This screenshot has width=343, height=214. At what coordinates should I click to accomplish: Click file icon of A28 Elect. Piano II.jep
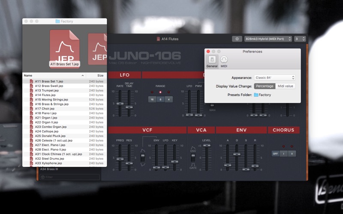31,149
